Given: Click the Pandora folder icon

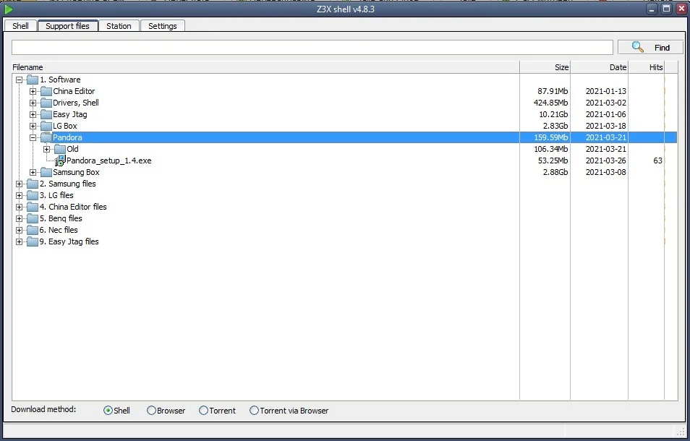Looking at the screenshot, I should point(46,137).
